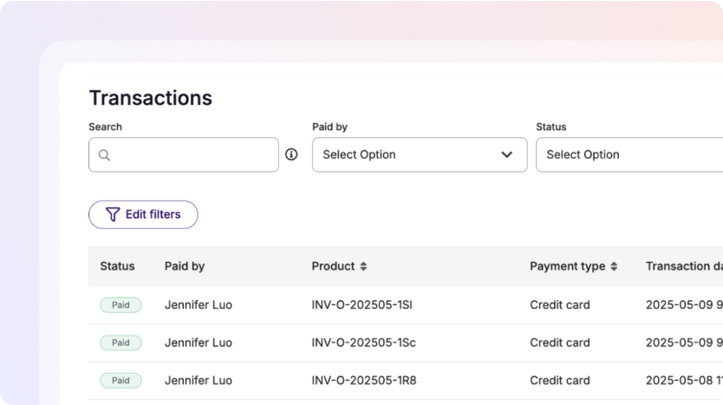The width and height of the screenshot is (723, 405).
Task: Click the Paid by column header
Action: pos(185,266)
